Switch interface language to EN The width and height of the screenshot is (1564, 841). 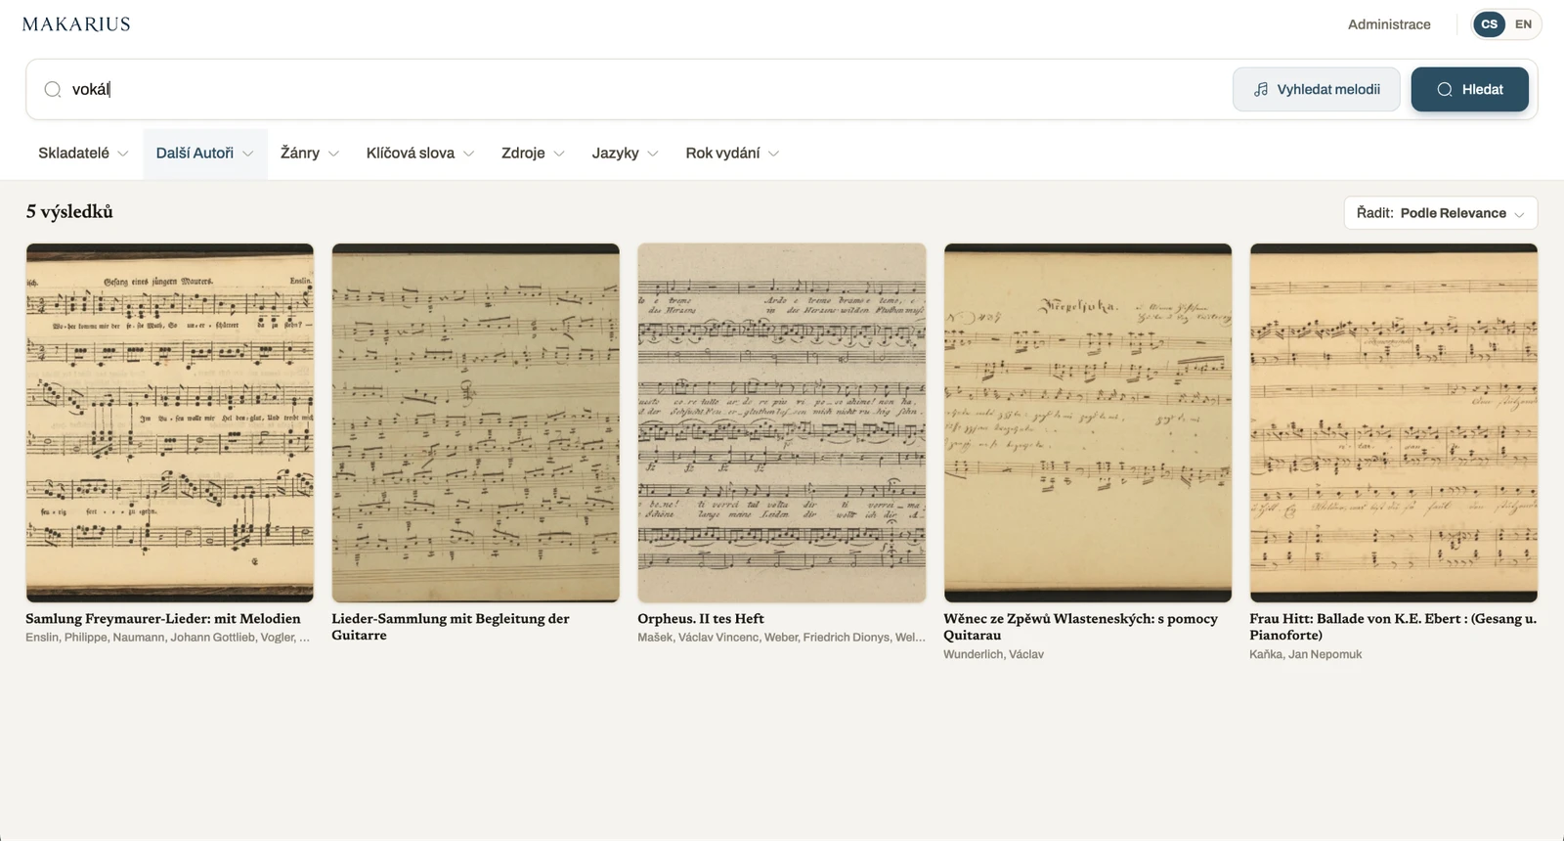coord(1523,24)
